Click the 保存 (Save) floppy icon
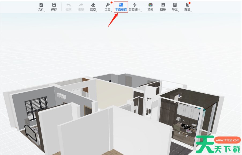Image resolution: width=242 pixels, height=155 pixels. coord(54,5)
